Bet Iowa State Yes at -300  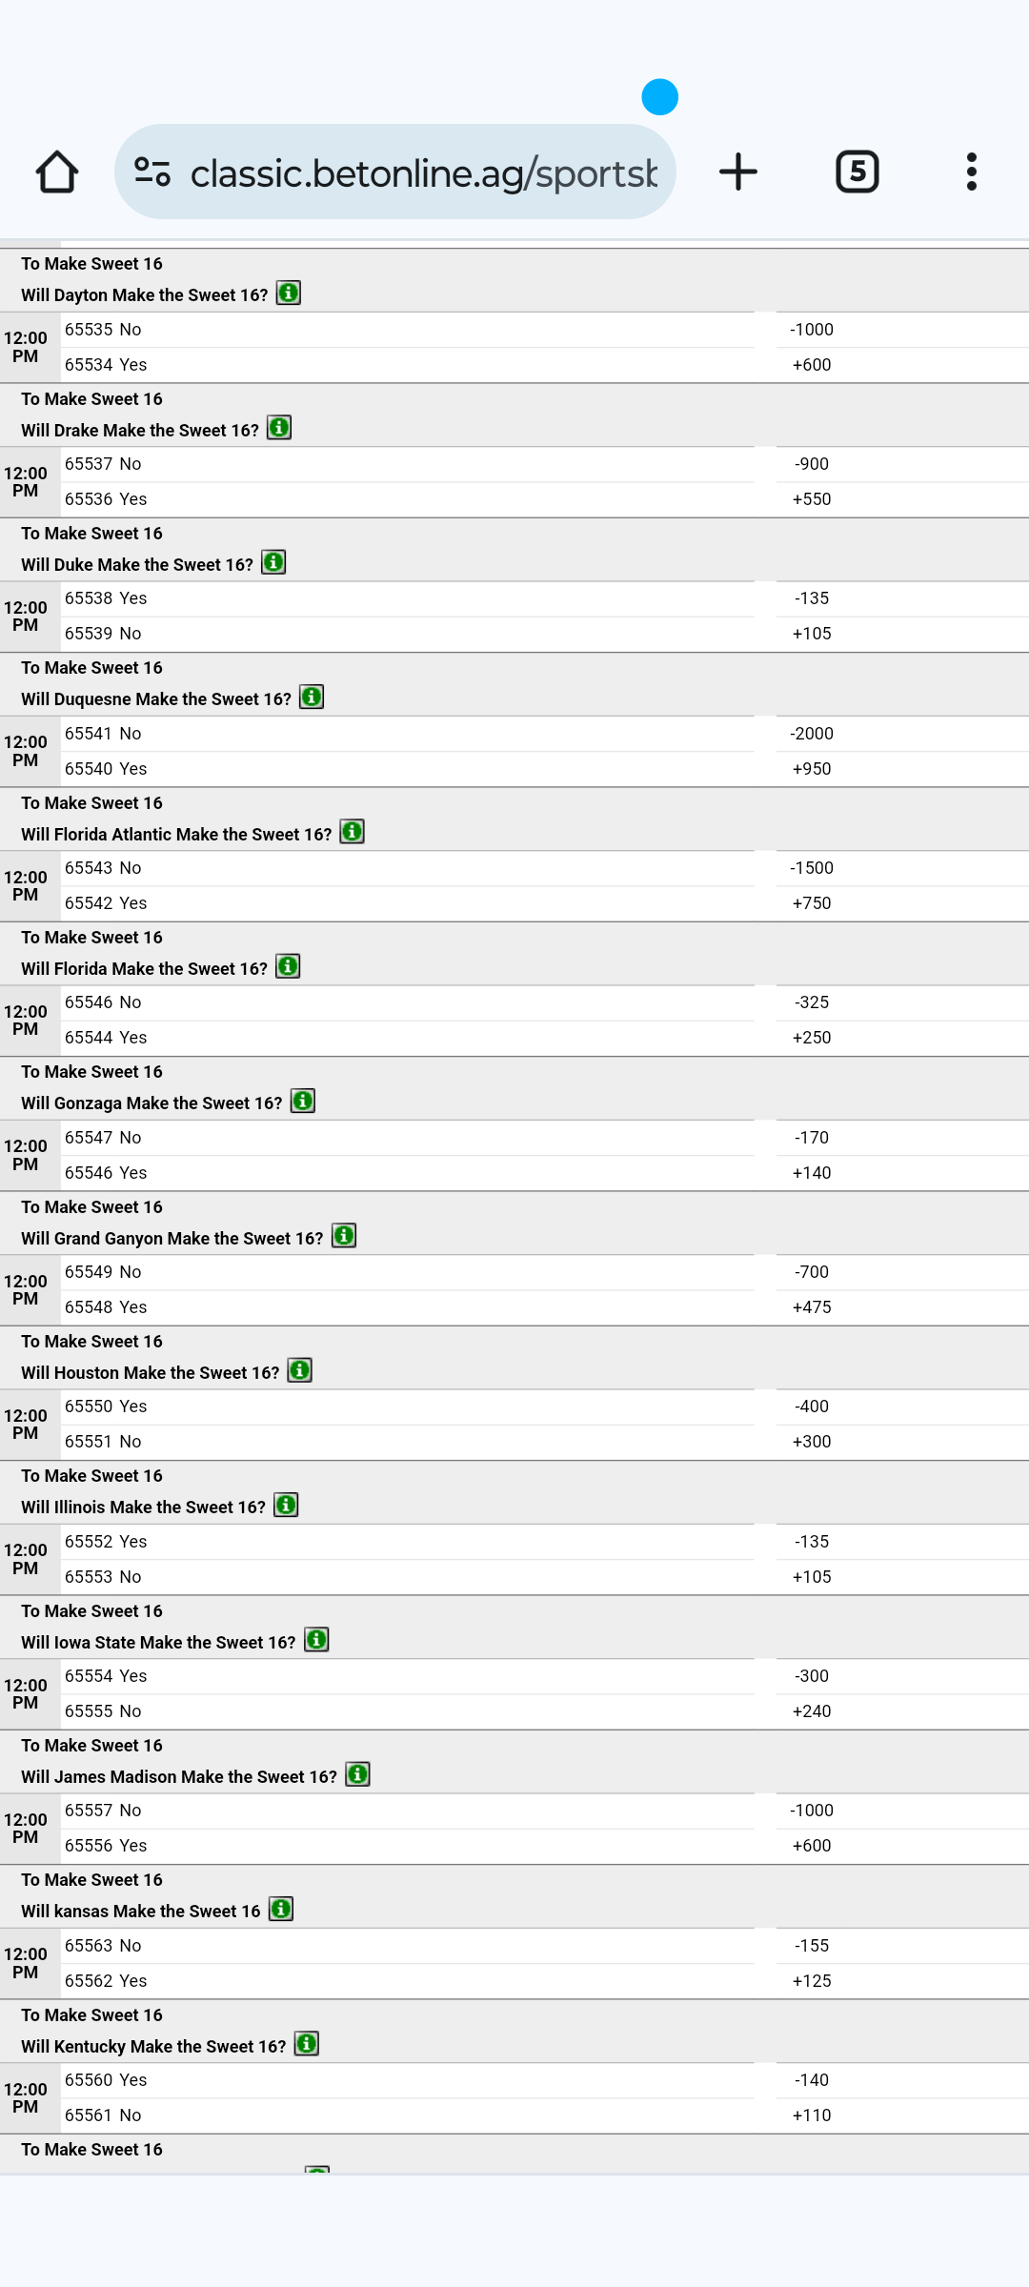(x=812, y=1676)
